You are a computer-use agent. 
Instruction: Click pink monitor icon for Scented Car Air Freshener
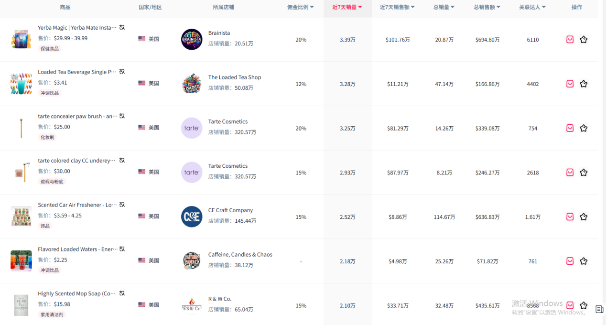coord(570,217)
